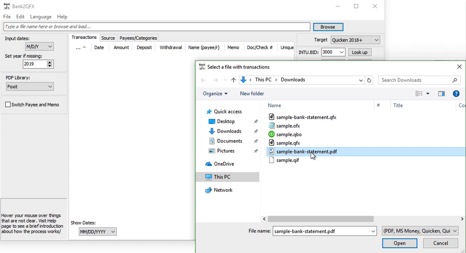Sort by the Memo column header
466x253 pixels.
[x=233, y=47]
